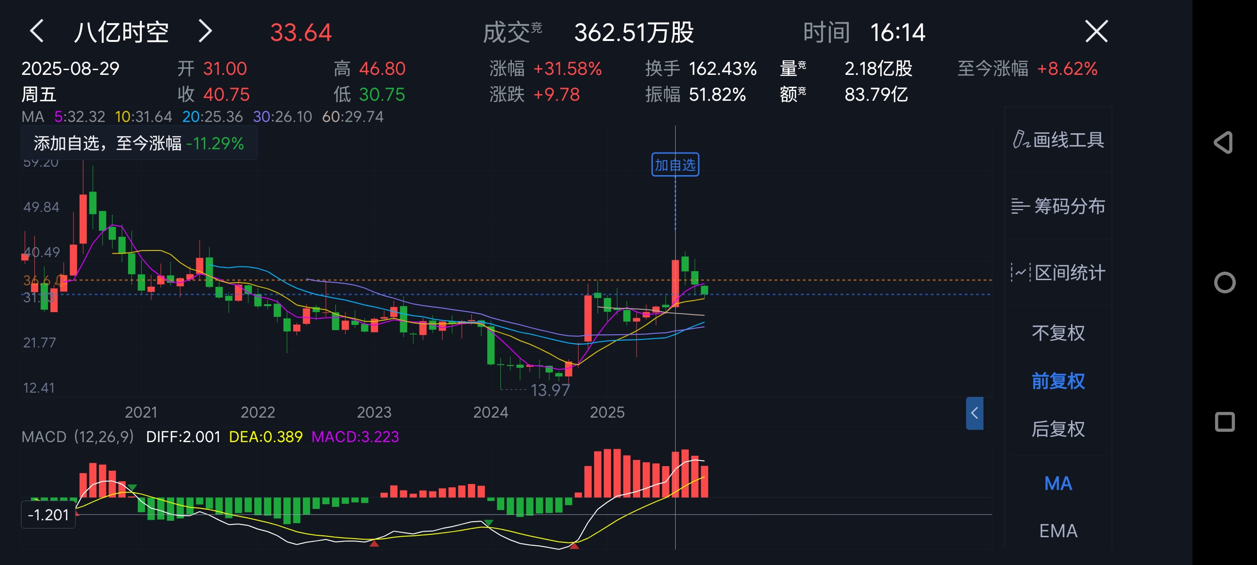The height and width of the screenshot is (565, 1257).
Task: Select 前复权 price adjustment option
Action: (x=1058, y=381)
